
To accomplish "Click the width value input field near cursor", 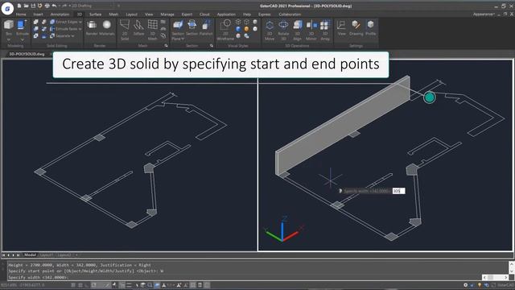I will click(398, 191).
